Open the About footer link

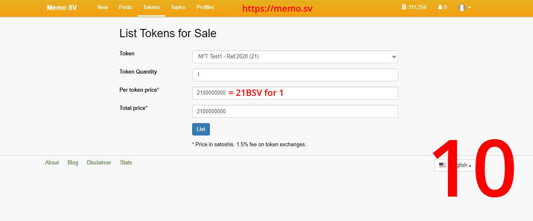[52, 163]
